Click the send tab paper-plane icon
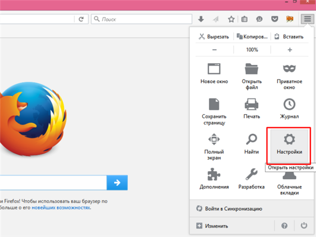This screenshot has width=316, height=237. (x=215, y=19)
